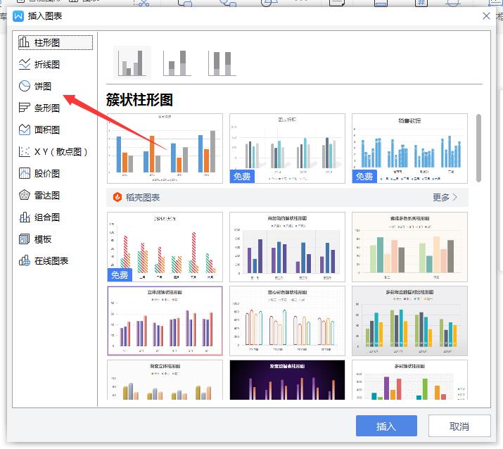Select the 面积图 area chart icon
Screen dimensions: 503x449
point(25,129)
